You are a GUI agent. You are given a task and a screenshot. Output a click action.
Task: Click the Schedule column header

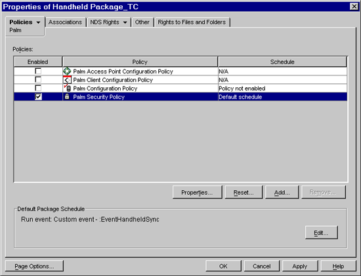282,62
